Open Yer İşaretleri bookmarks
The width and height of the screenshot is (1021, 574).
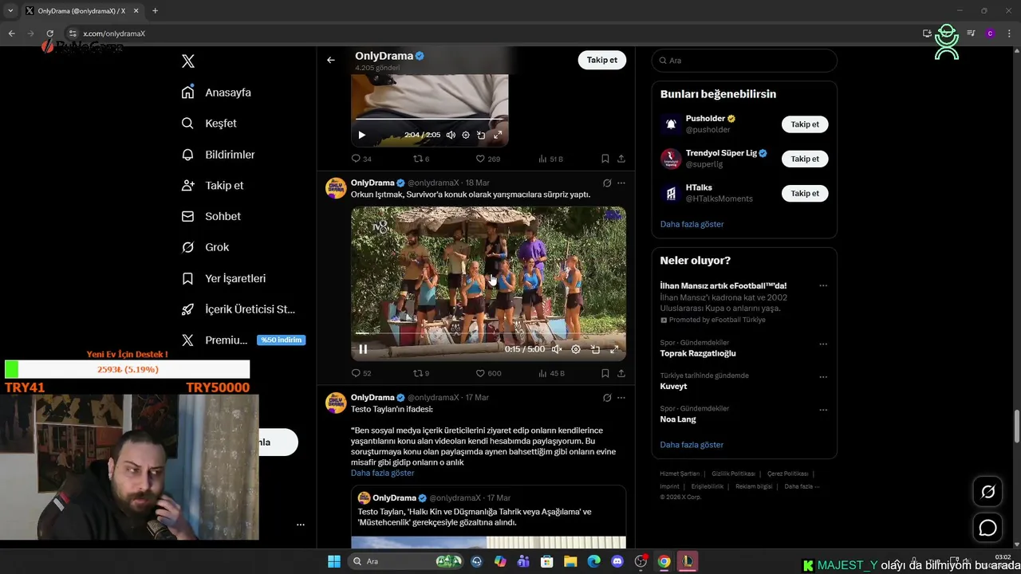point(223,278)
